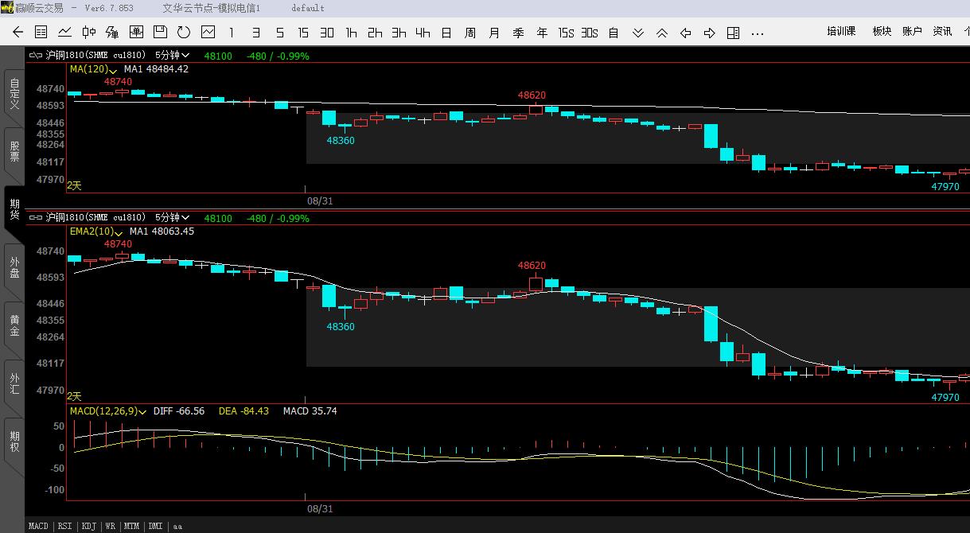Click the 48620 high marker candle in the top chart
The height and width of the screenshot is (533, 970).
[x=536, y=110]
